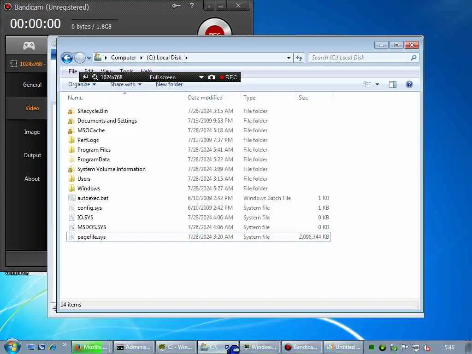Open Bandicam help question mark icon
Viewport: 472px width, 354px height.
(x=192, y=6)
